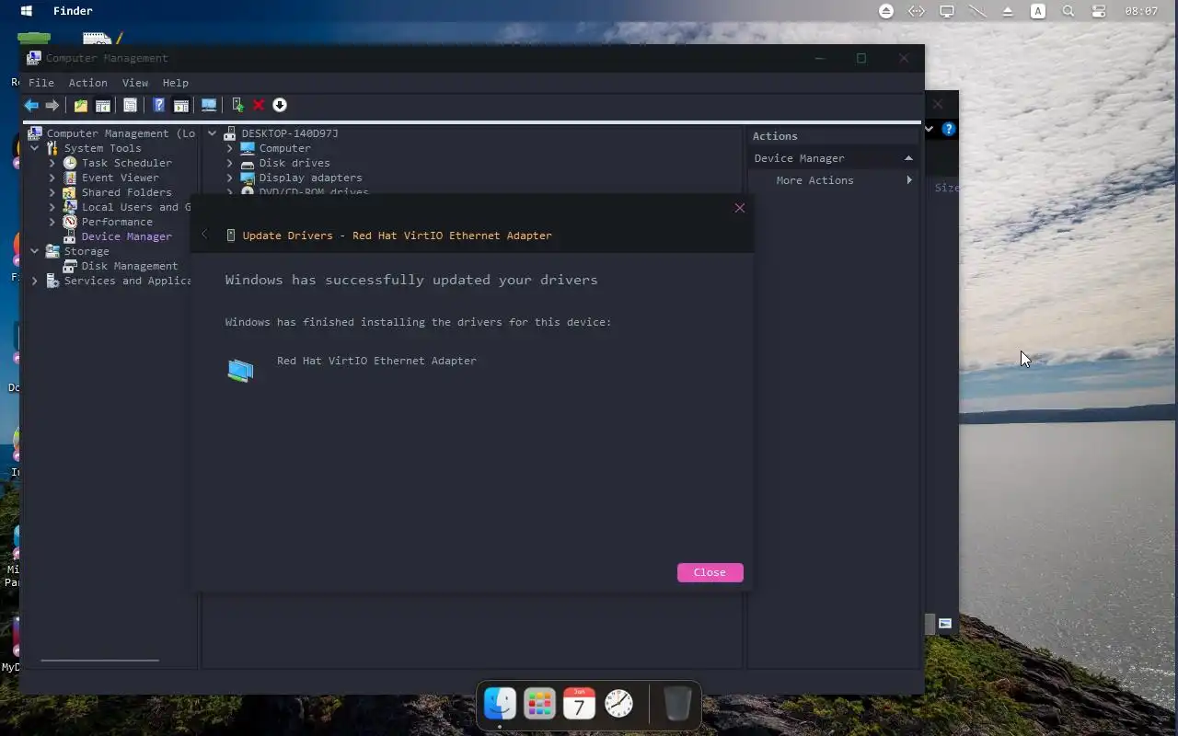Click 'Red Hat VirtIO Ethernet Adapter' device name

click(376, 361)
